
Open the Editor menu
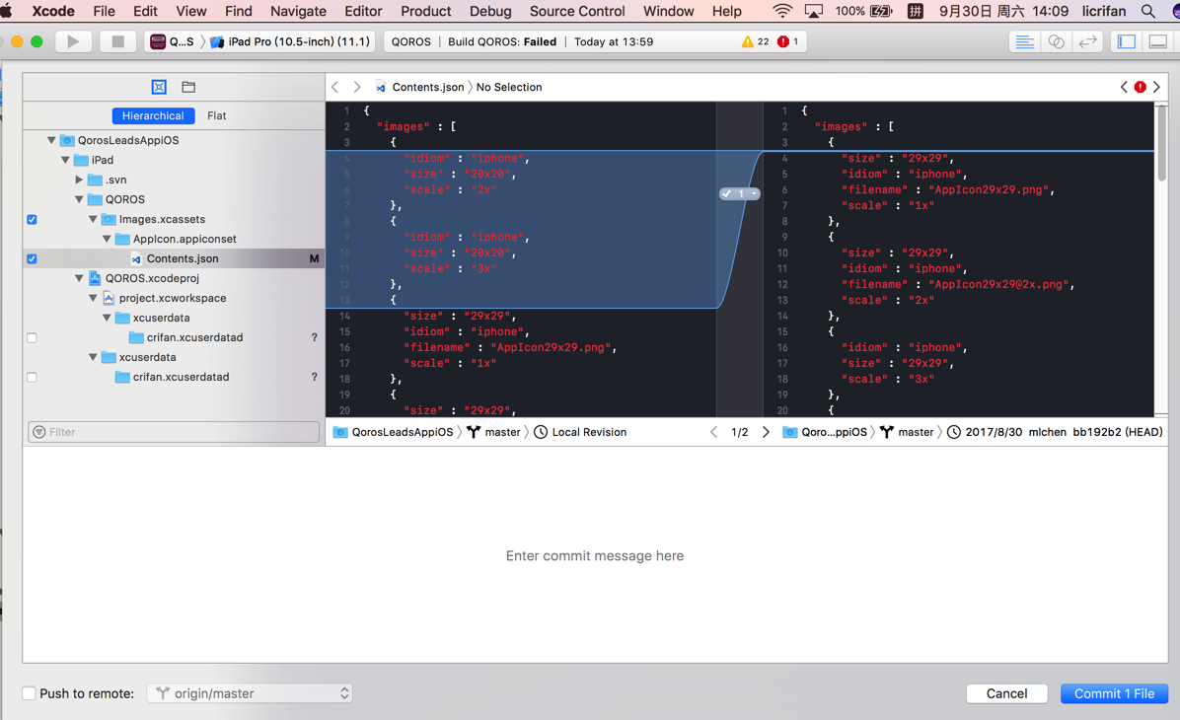click(x=363, y=11)
